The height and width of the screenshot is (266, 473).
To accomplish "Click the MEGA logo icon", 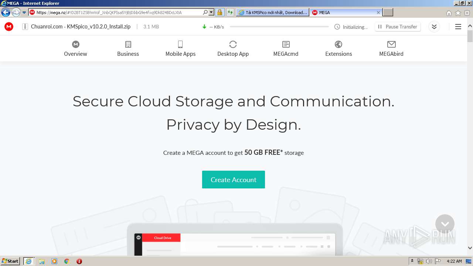I will click(x=9, y=27).
